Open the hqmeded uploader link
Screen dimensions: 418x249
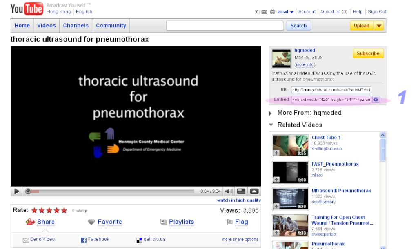pyautogui.click(x=305, y=50)
